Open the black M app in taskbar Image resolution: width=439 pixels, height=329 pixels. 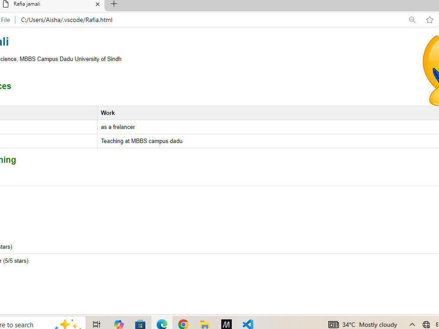226,325
